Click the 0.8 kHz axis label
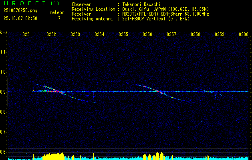This screenshot has width=252, height=160. point(3,112)
